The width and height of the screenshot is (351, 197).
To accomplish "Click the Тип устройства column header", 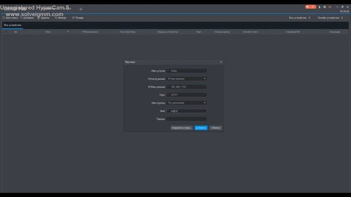I will tap(127, 32).
